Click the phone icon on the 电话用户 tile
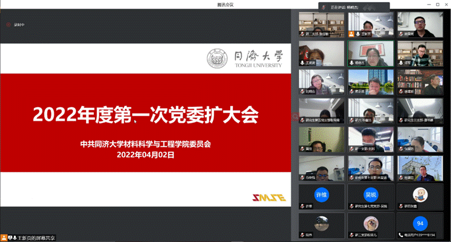The height and width of the screenshot is (242, 451). tap(400, 235)
